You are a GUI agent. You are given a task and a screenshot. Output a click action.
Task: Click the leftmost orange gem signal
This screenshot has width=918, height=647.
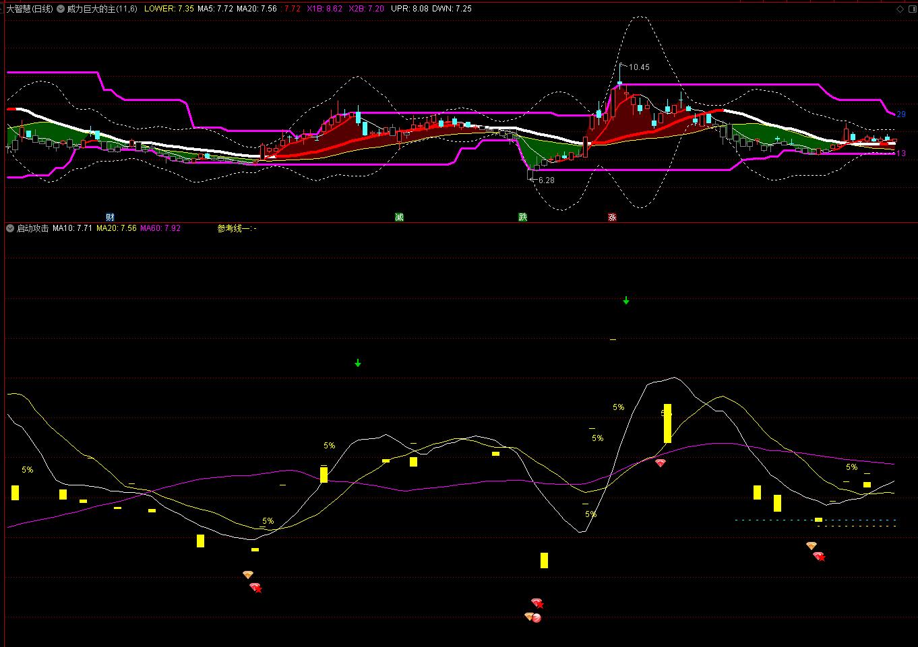click(x=248, y=575)
